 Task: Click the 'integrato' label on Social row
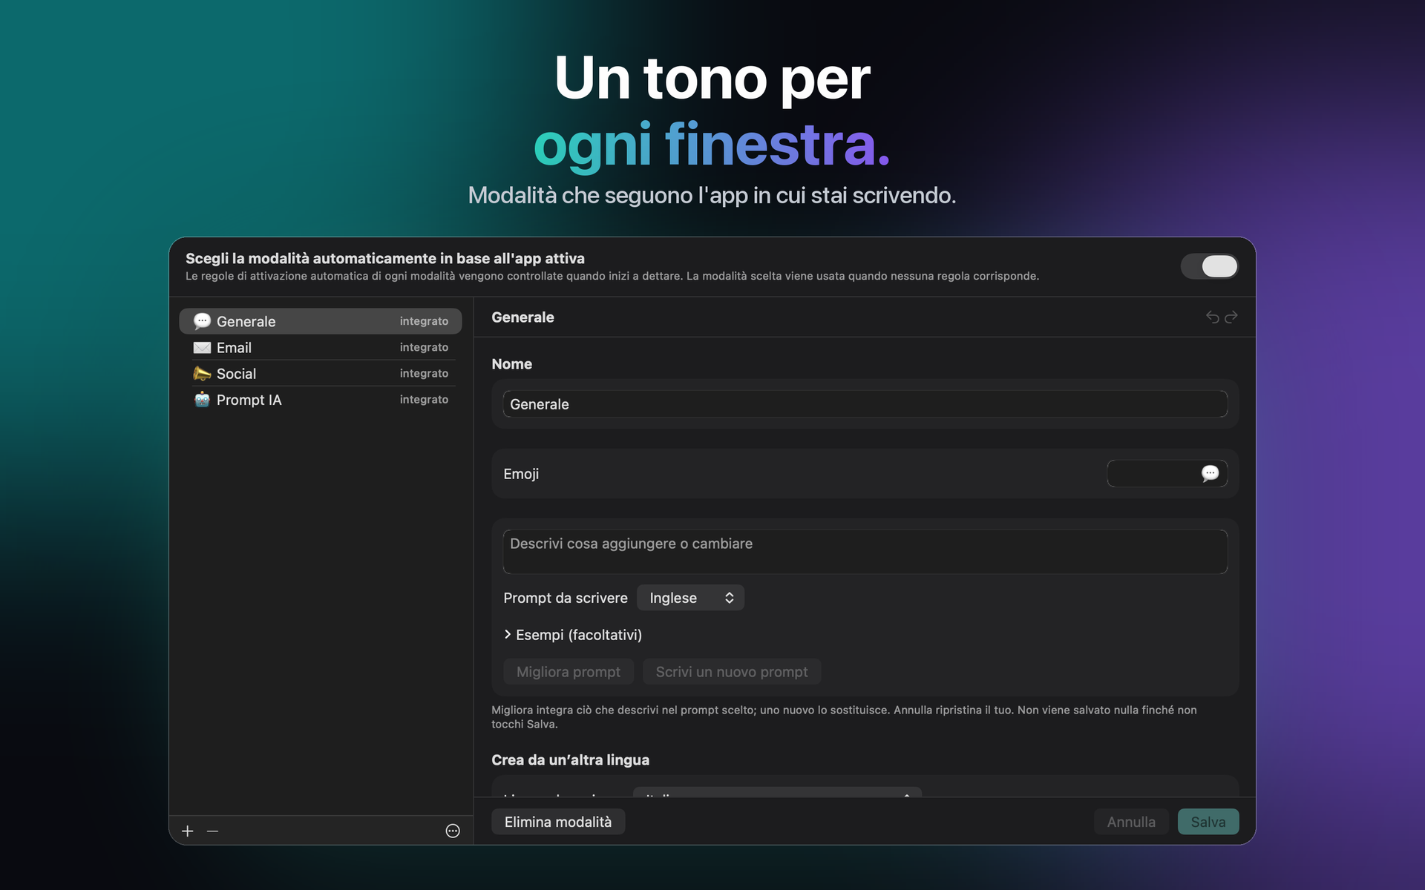(424, 373)
